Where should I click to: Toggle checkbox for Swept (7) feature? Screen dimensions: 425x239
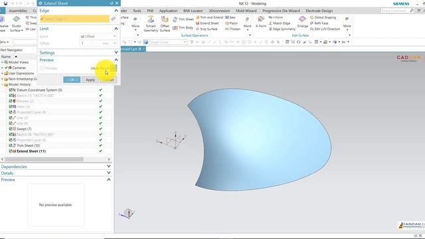[x=11, y=129]
